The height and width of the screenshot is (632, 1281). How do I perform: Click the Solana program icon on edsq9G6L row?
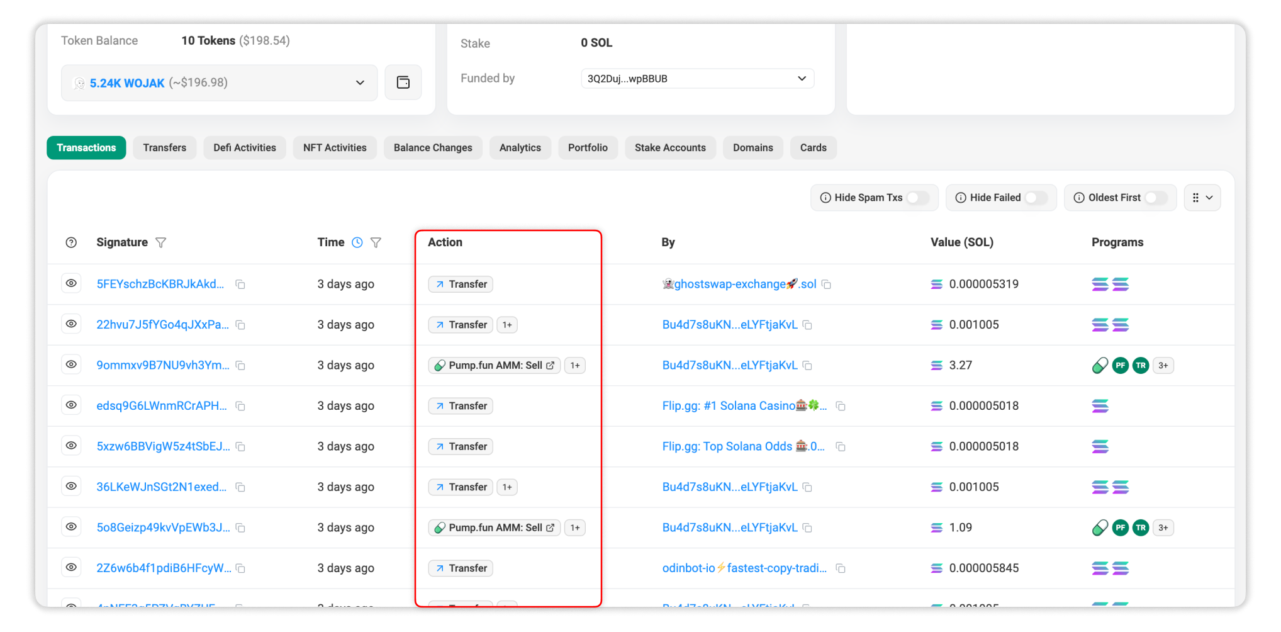pos(1099,406)
